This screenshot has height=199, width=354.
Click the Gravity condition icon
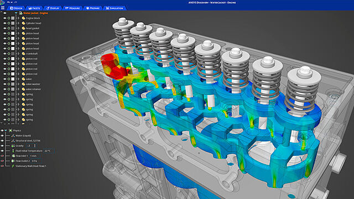13,146
